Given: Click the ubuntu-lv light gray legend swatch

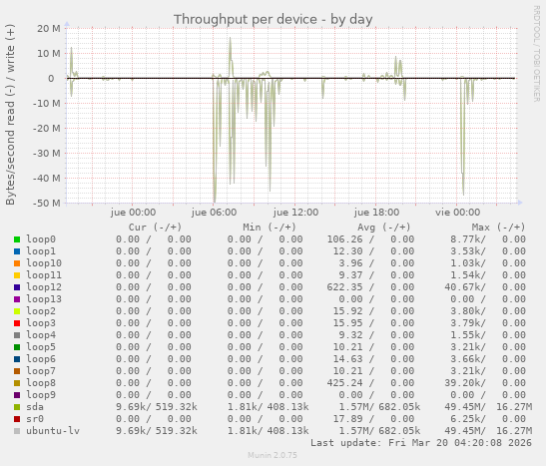Looking at the screenshot, I should [17, 431].
